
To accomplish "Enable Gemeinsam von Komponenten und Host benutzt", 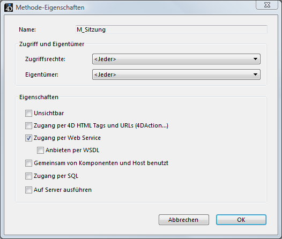I will coord(28,163).
